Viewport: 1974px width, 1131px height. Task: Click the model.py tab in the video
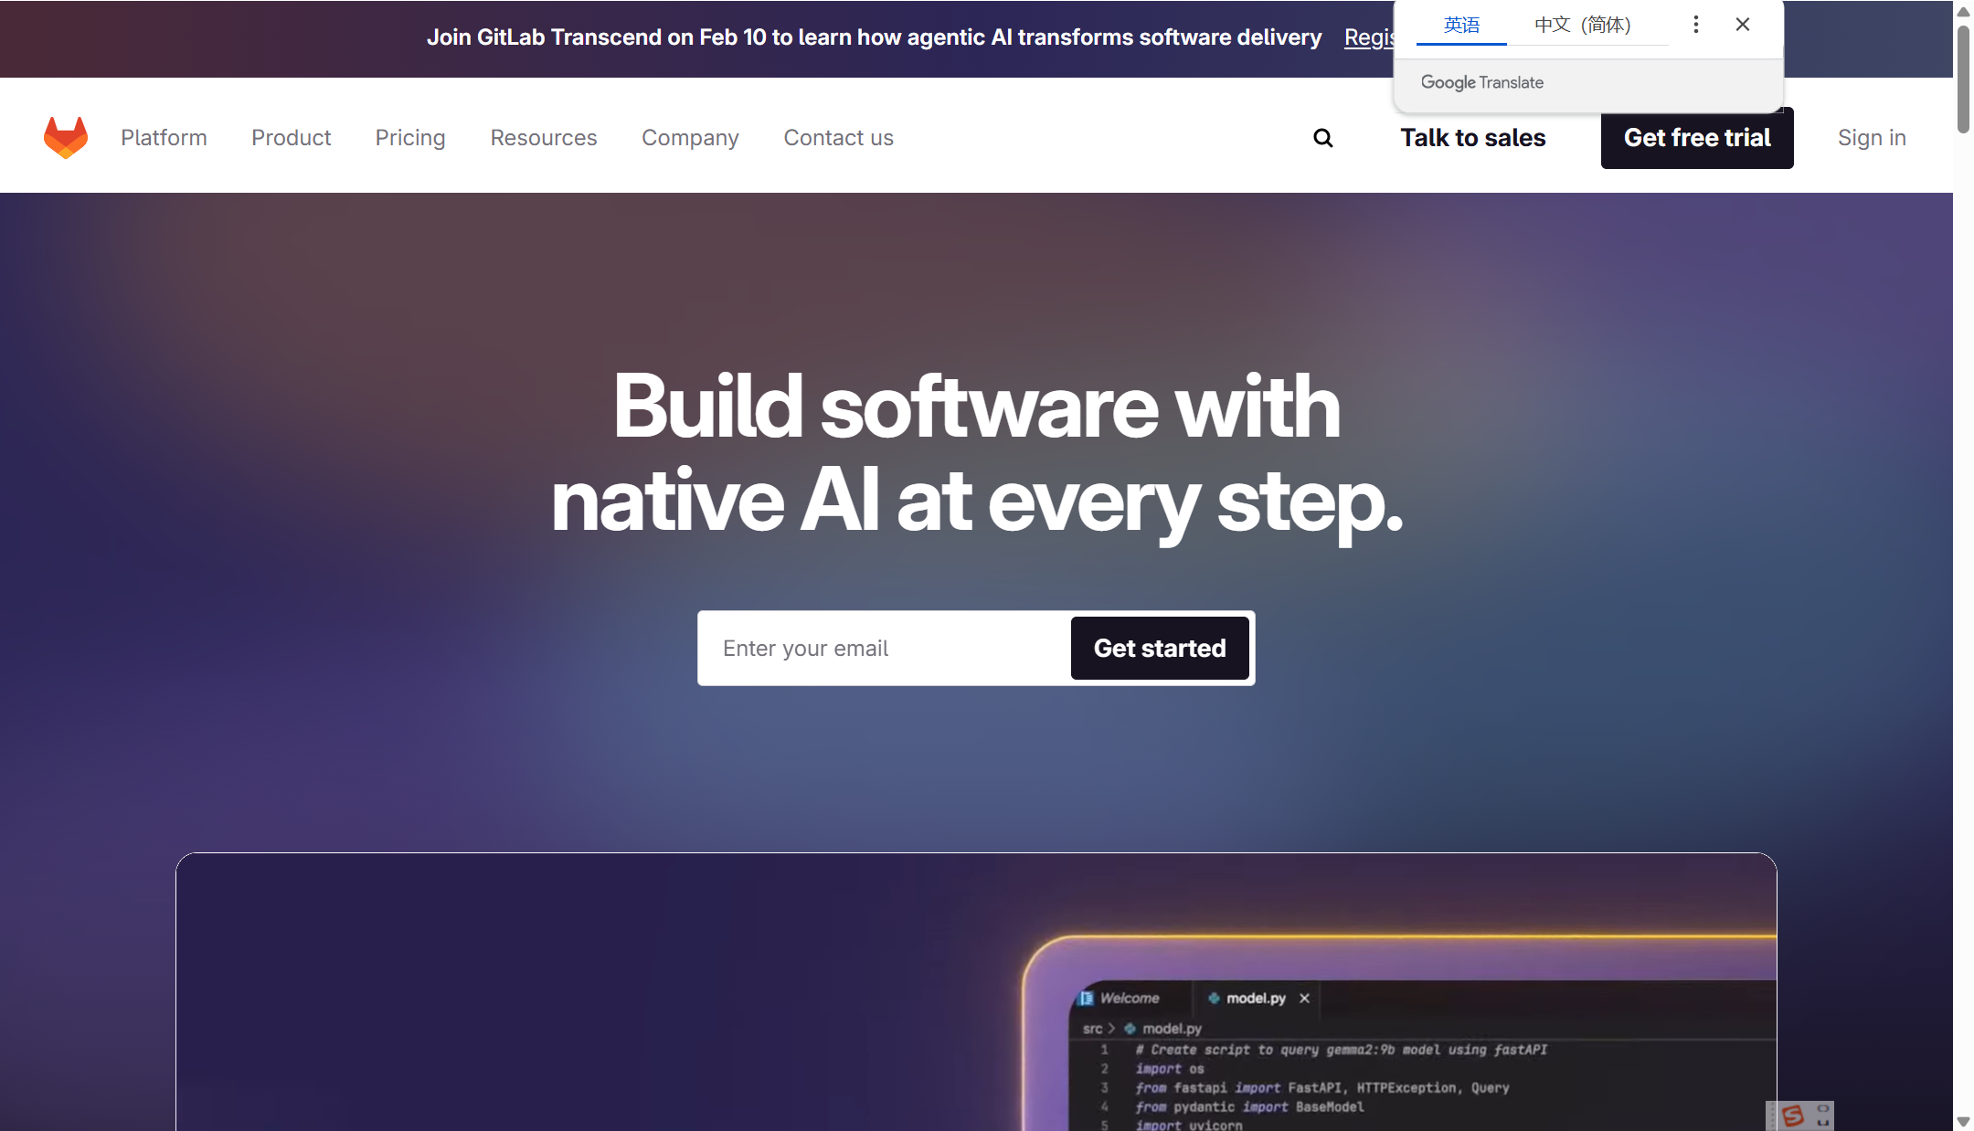pos(1255,998)
